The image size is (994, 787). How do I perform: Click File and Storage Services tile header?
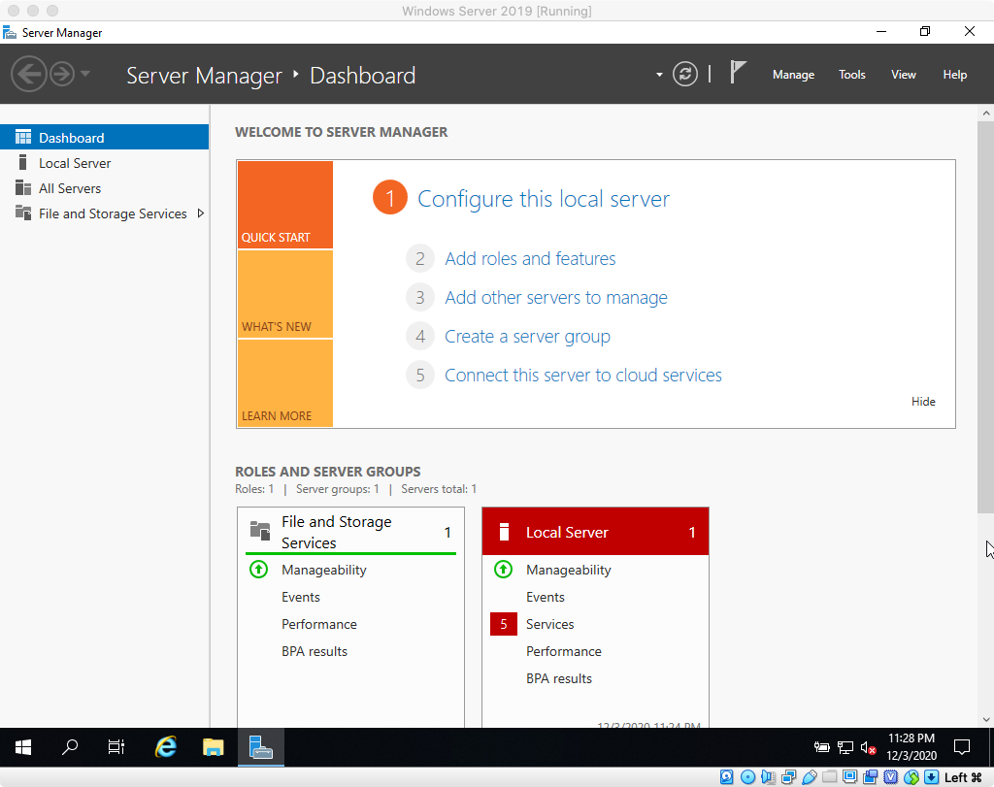pyautogui.click(x=350, y=532)
